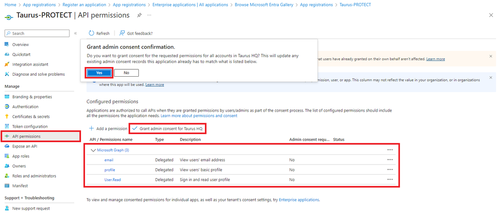The width and height of the screenshot is (497, 215).
Task: Click the Branding & properties icon
Action: click(7, 97)
